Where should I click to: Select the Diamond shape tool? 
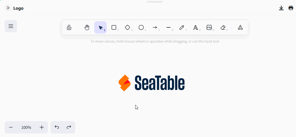(x=128, y=27)
